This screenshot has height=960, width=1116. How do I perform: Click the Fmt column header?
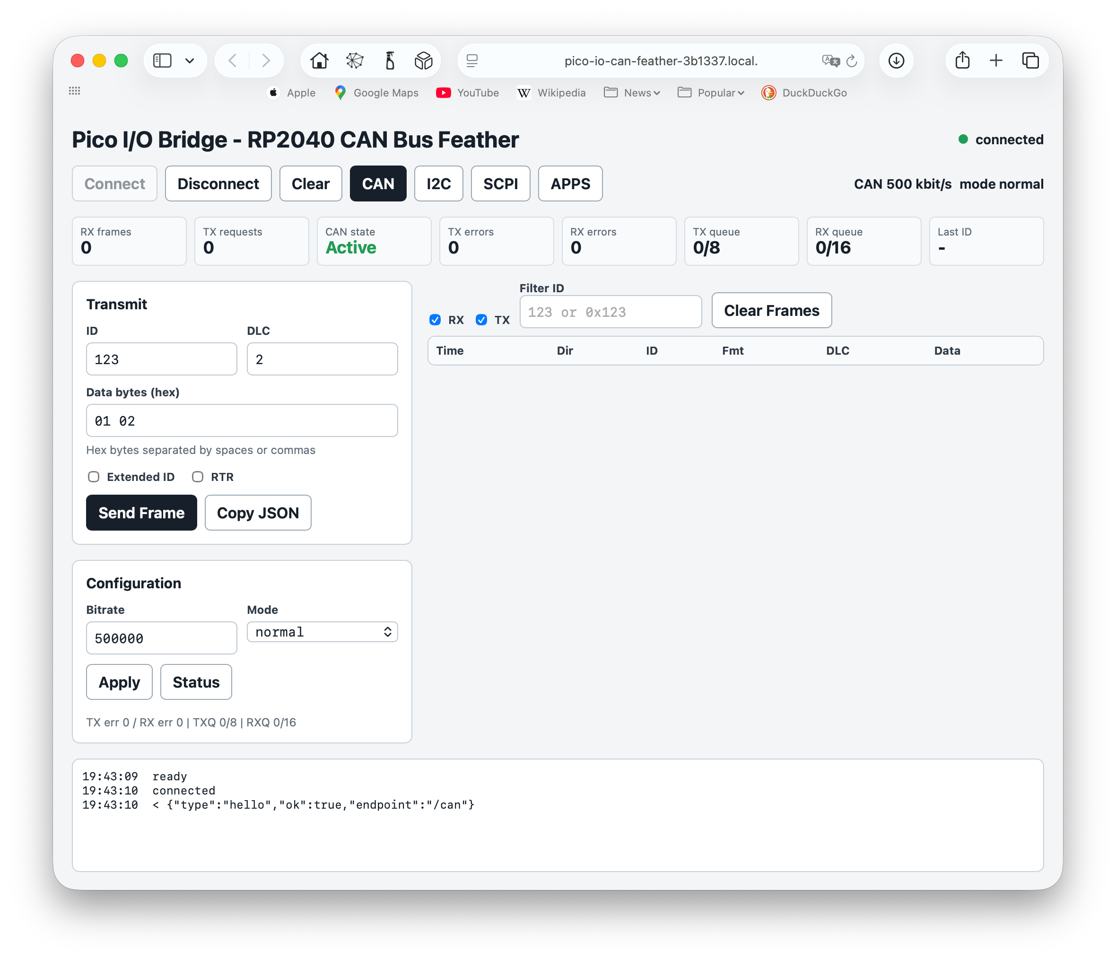click(733, 351)
